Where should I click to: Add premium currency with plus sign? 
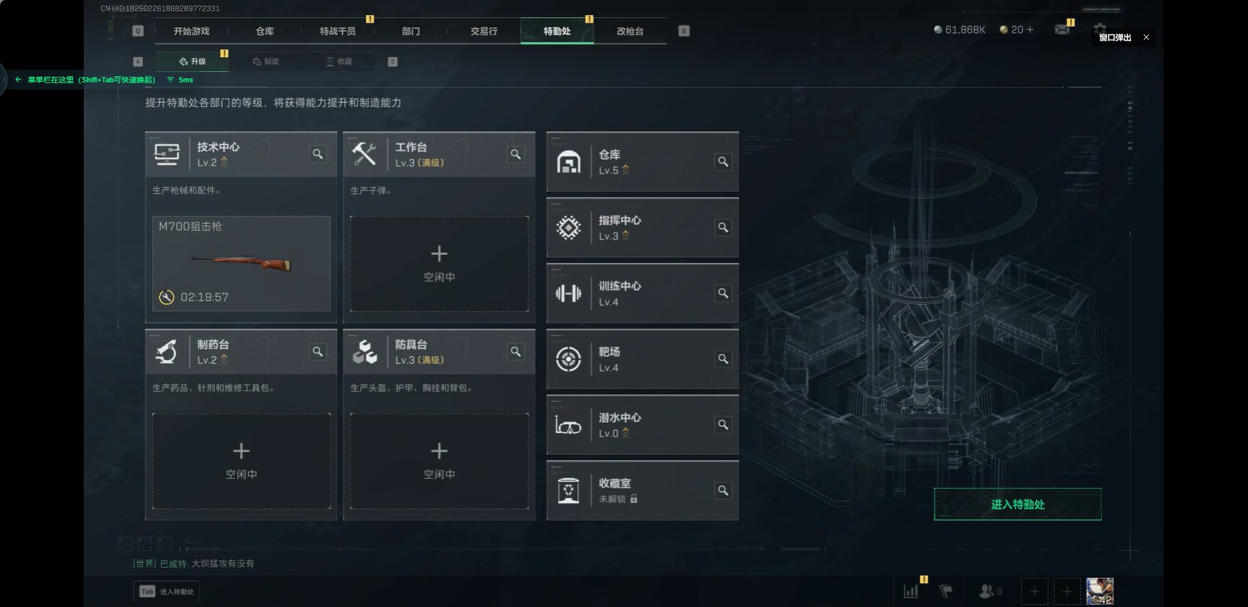coord(1029,29)
